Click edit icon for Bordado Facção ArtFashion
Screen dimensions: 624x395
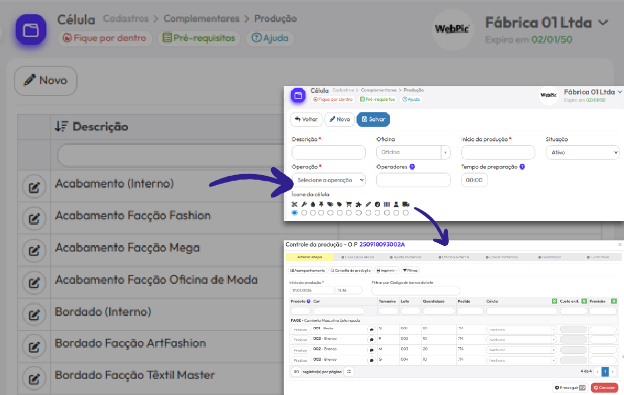(34, 347)
